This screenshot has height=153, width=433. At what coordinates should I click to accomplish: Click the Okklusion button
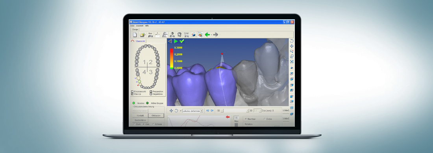[156, 116]
